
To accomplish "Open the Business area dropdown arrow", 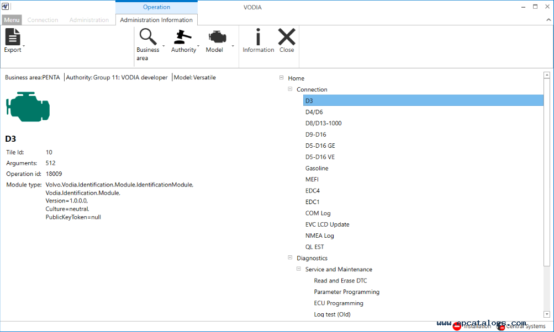I will click(163, 46).
